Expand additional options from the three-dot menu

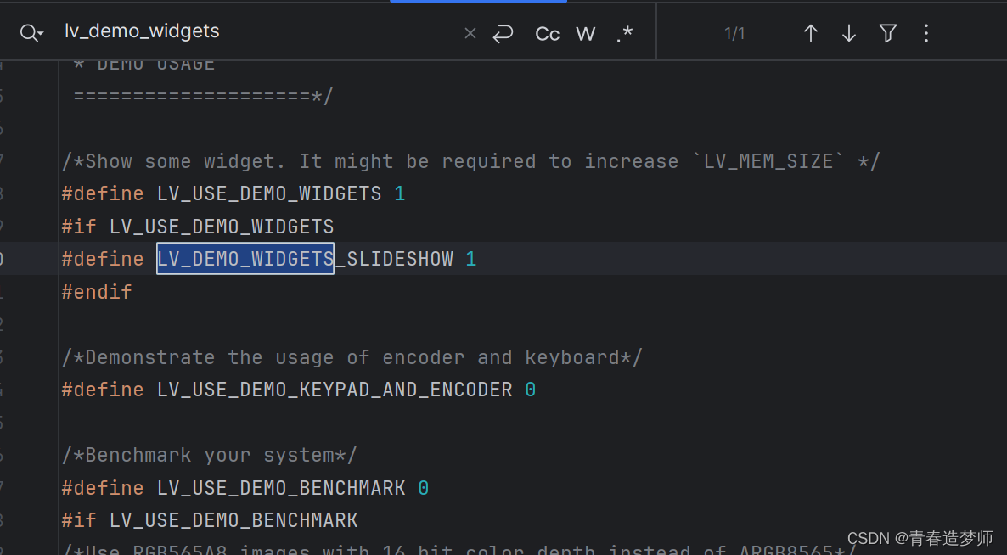click(x=925, y=33)
